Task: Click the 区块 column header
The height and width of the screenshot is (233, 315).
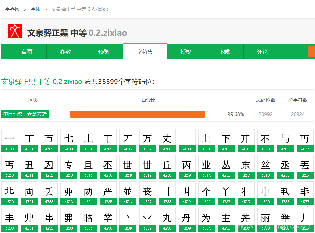Action: click(33, 100)
